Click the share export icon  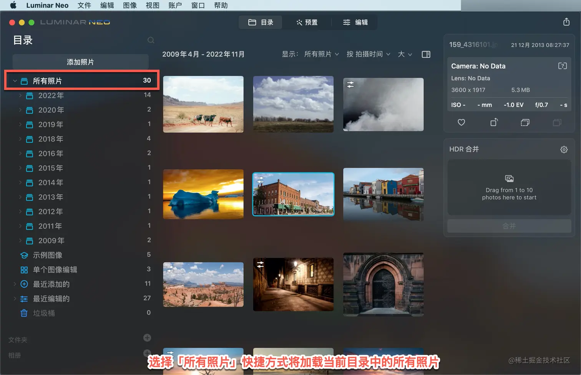566,22
